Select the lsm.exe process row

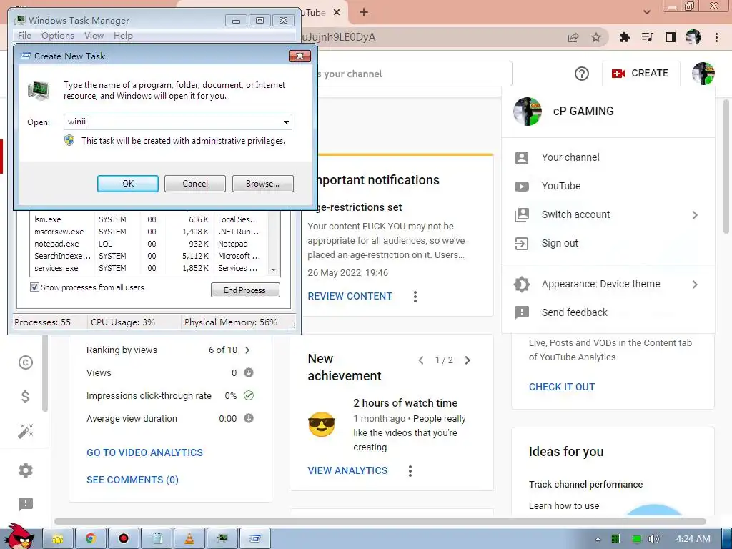pos(149,219)
